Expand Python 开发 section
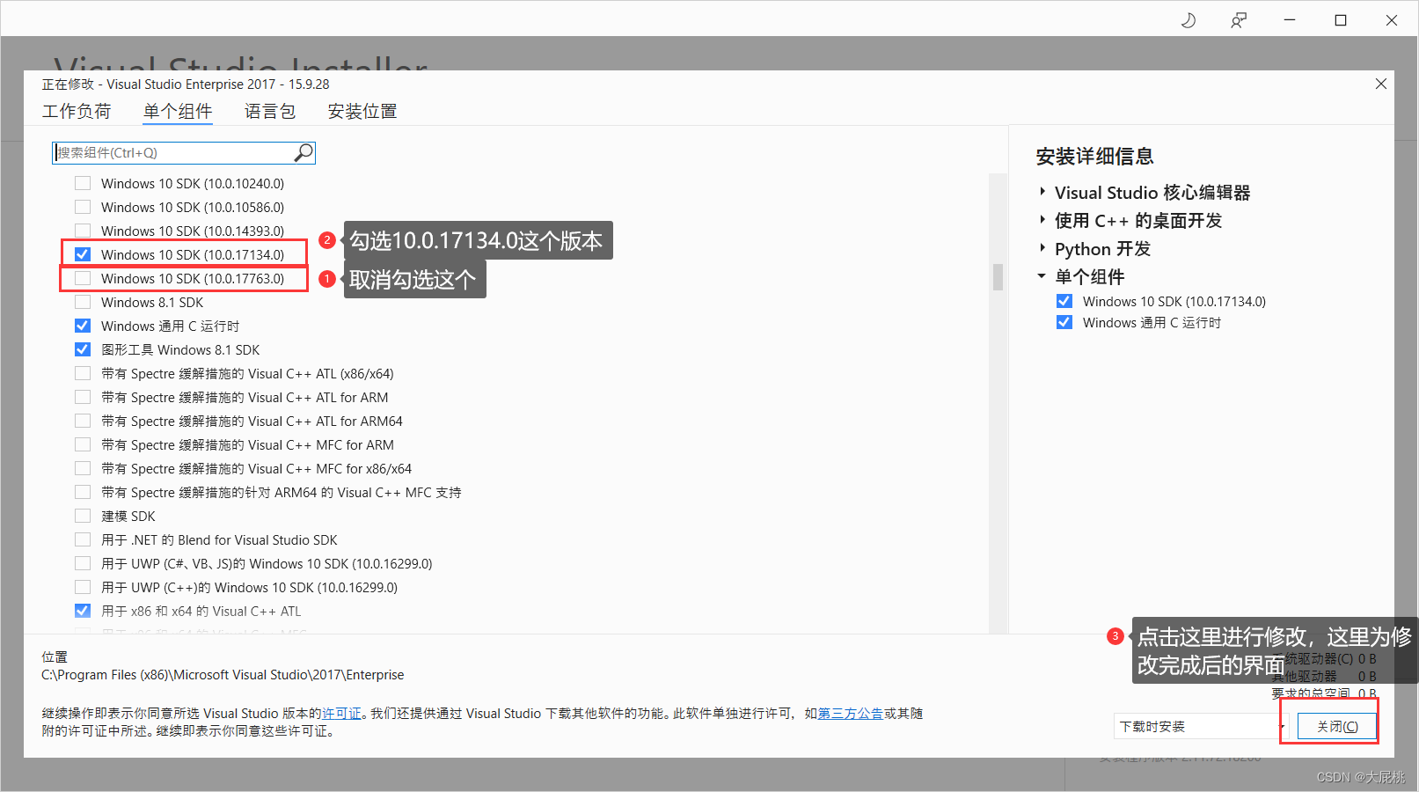 (x=1042, y=248)
